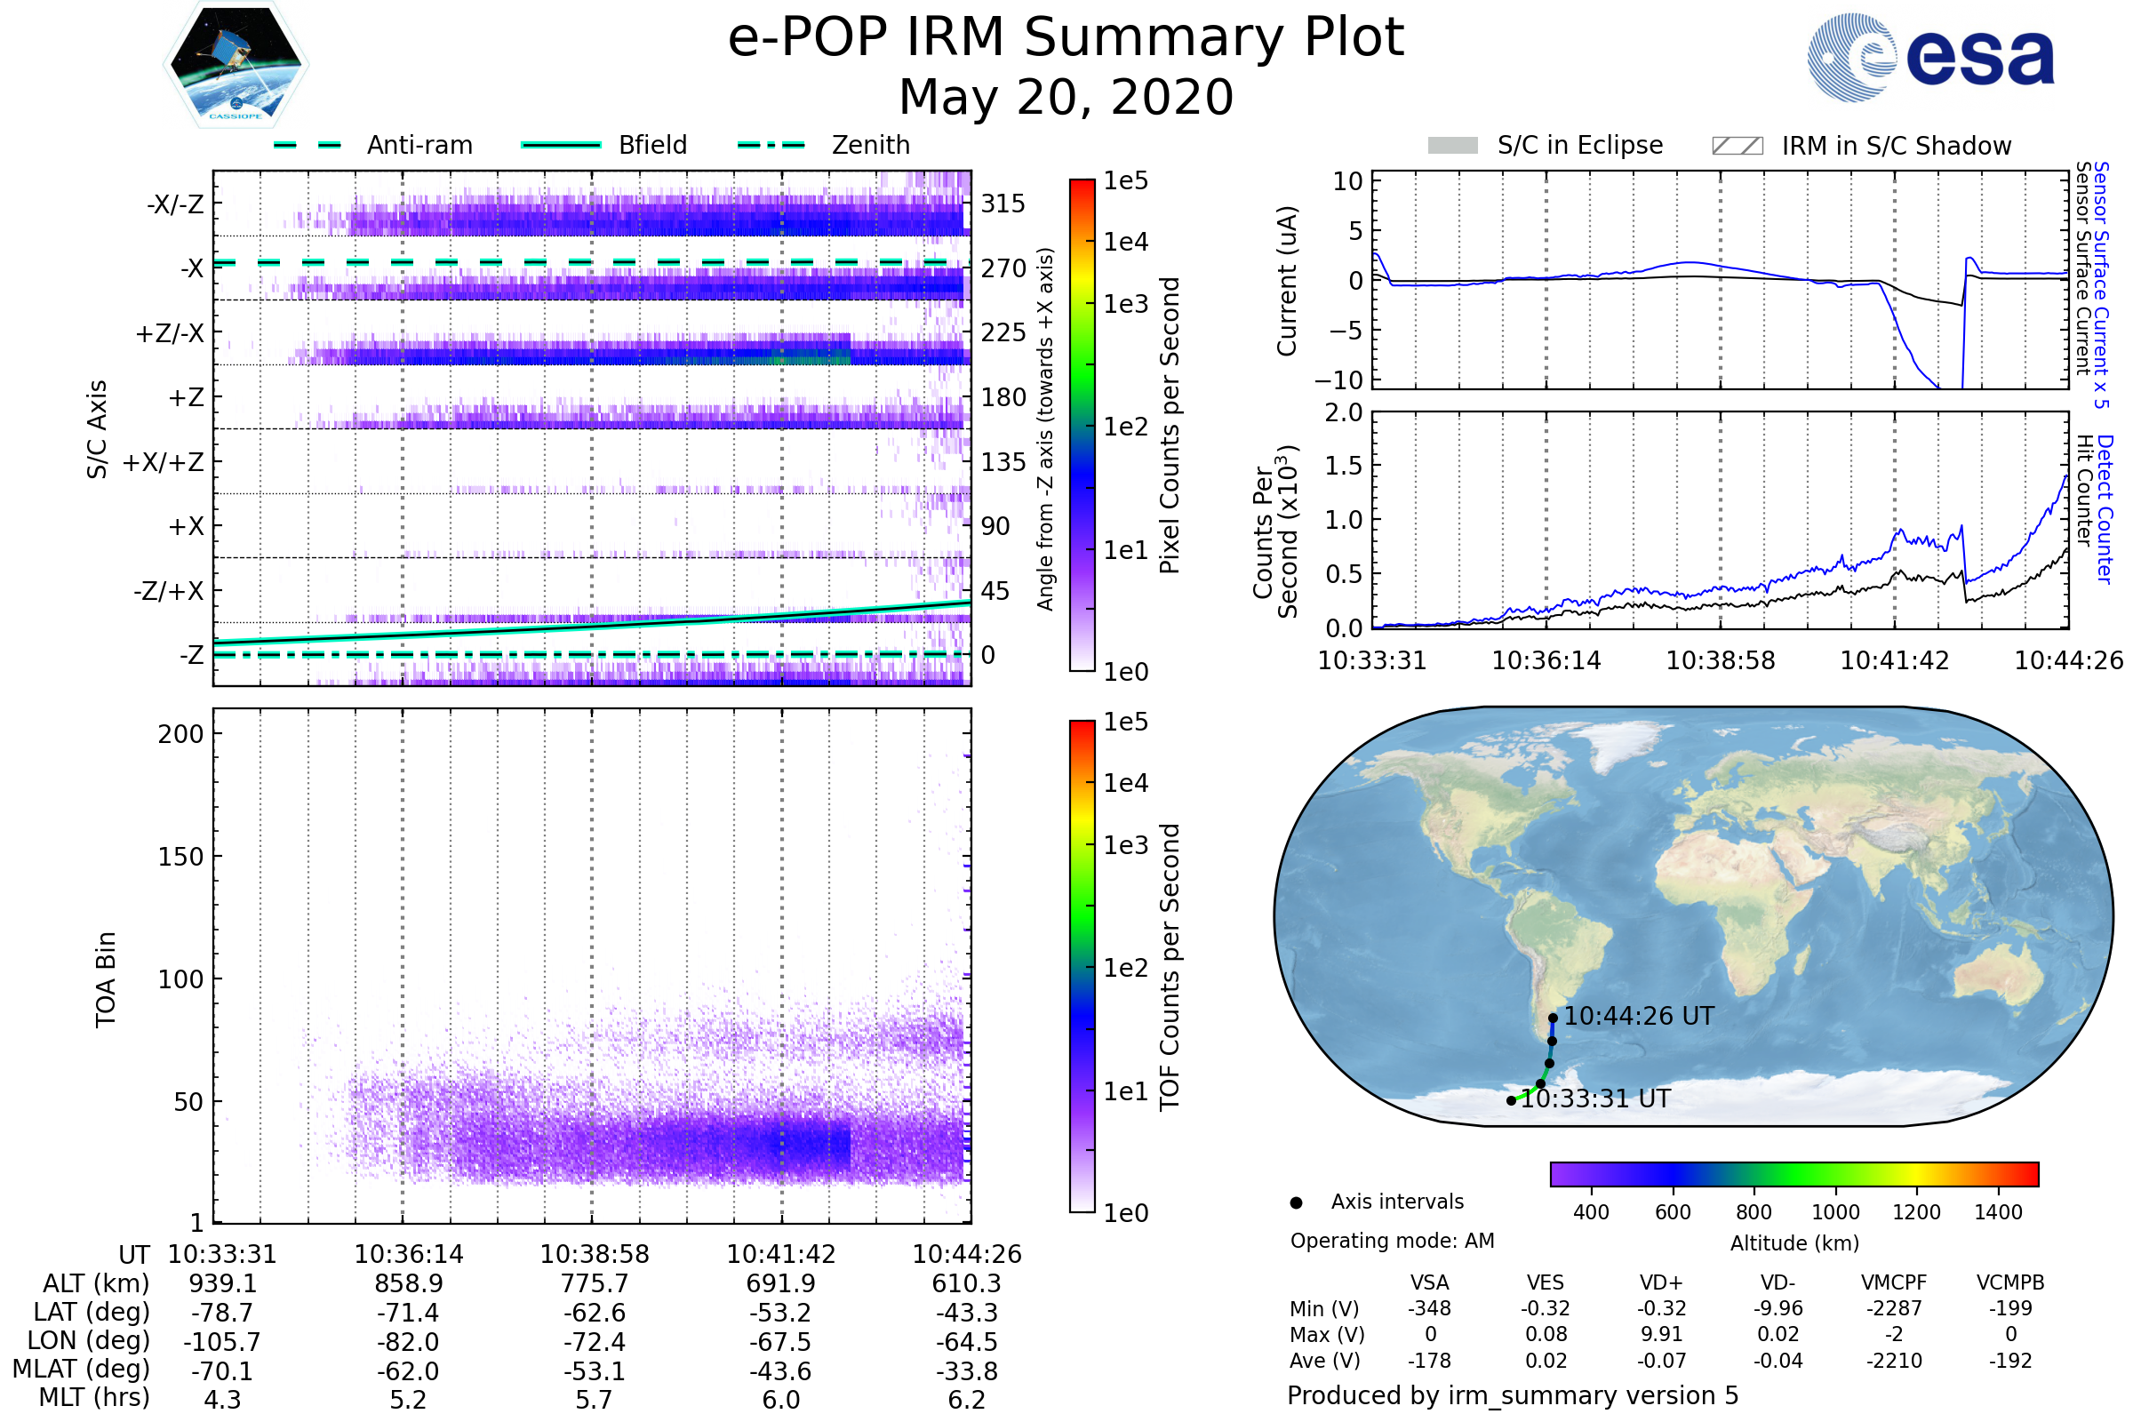Click the Anti-ram dashed line legend marker
This screenshot has width=2133, height=1422.
pos(308,145)
